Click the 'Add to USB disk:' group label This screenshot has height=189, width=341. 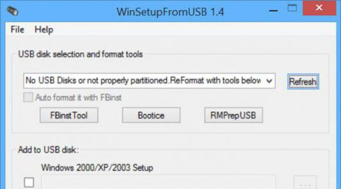point(48,150)
